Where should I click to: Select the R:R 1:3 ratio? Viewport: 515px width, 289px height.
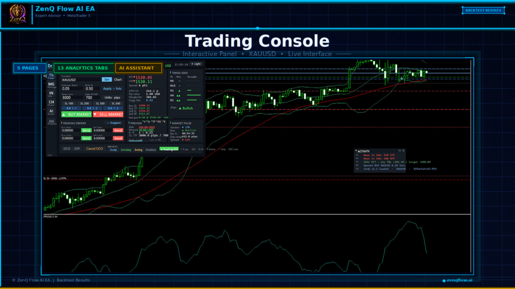(113, 108)
